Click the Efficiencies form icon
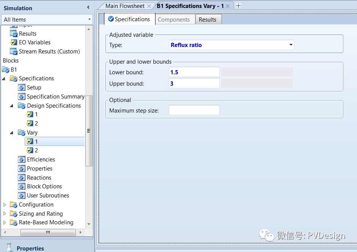The image size is (357, 252). [x=21, y=160]
